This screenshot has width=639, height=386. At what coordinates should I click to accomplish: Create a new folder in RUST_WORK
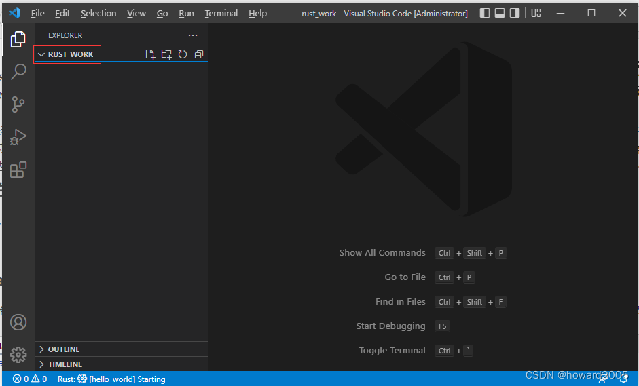[x=166, y=54]
